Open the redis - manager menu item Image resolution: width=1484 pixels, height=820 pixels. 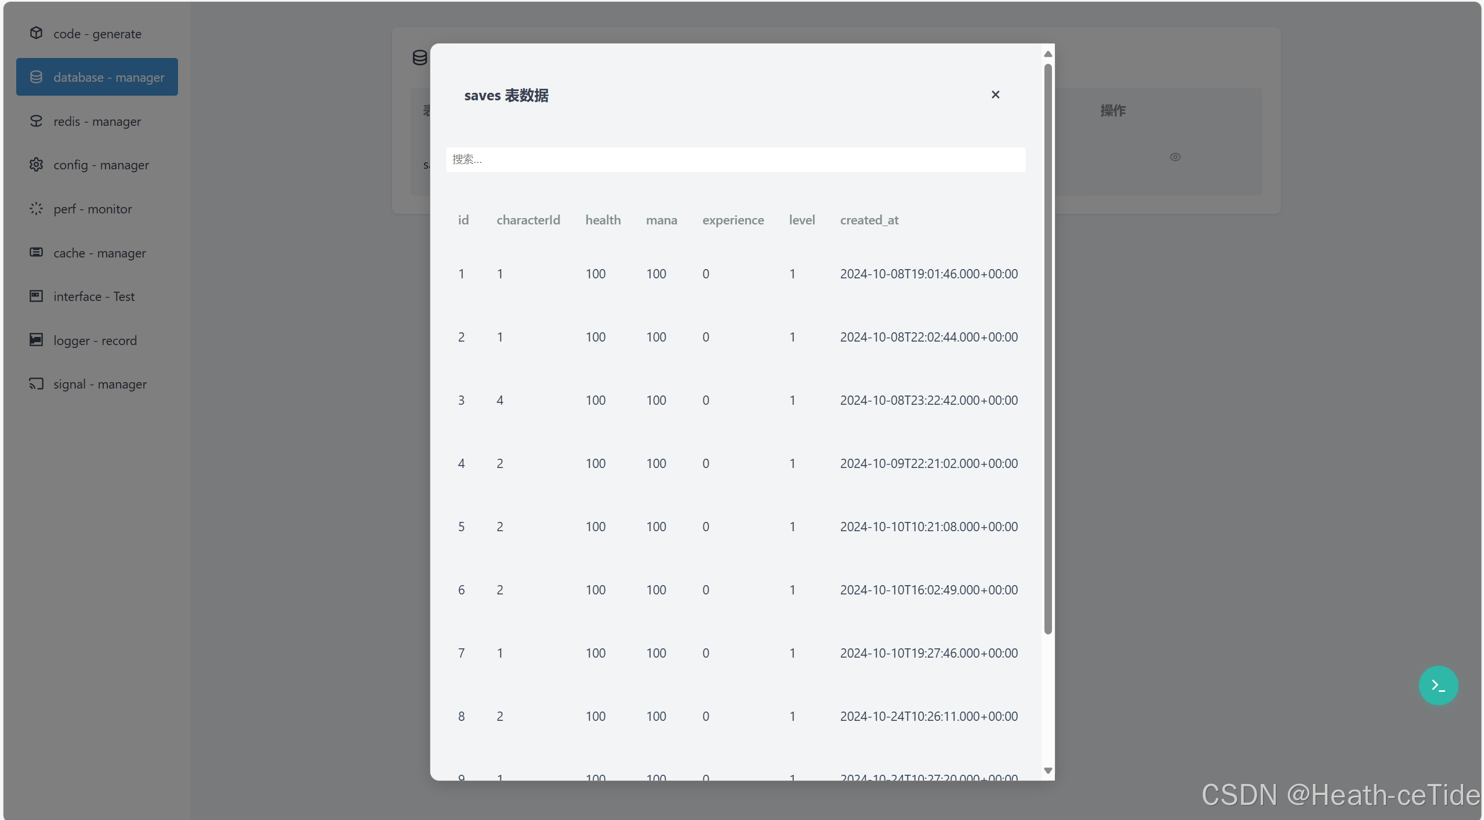click(97, 121)
